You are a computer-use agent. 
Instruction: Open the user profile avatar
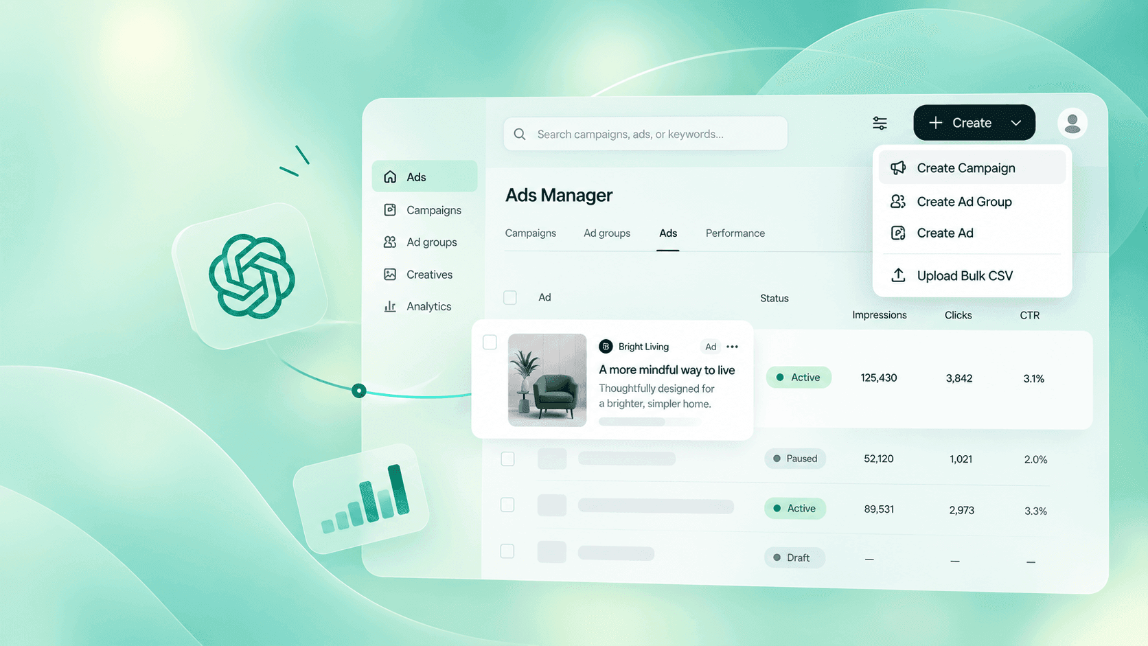(x=1072, y=123)
